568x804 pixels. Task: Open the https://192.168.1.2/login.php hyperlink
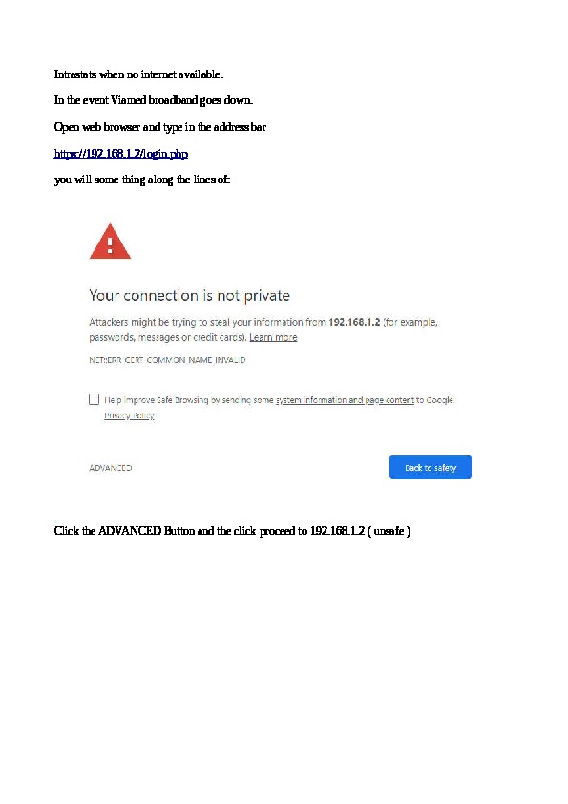[121, 154]
